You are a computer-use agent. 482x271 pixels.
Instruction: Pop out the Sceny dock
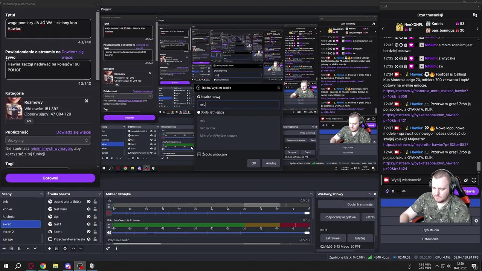(41, 194)
